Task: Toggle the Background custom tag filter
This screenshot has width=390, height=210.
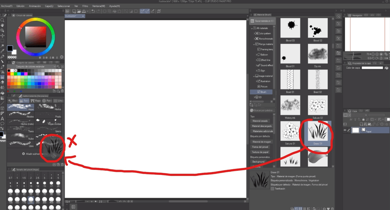Action: click(x=258, y=161)
